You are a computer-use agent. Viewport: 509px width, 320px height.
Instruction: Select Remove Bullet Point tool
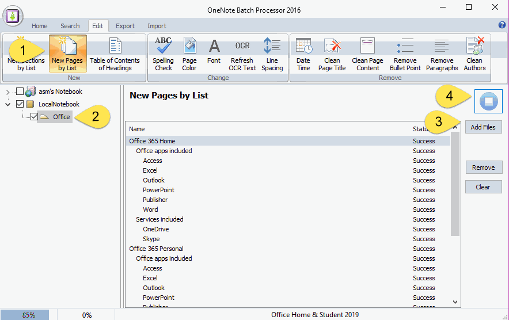[405, 54]
